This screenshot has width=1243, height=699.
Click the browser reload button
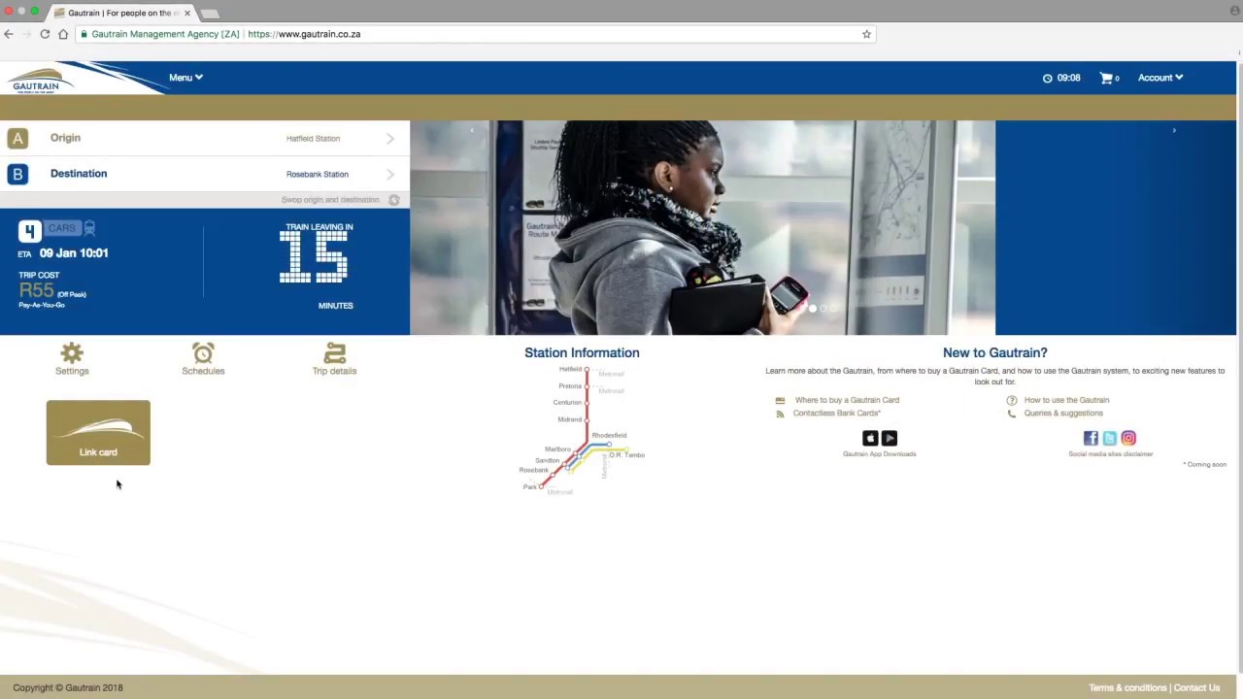pyautogui.click(x=45, y=34)
